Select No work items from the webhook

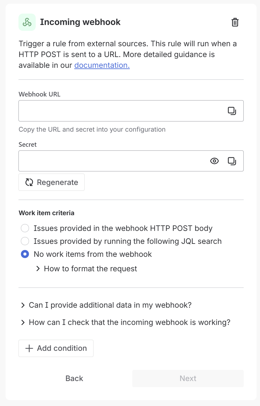pos(25,254)
